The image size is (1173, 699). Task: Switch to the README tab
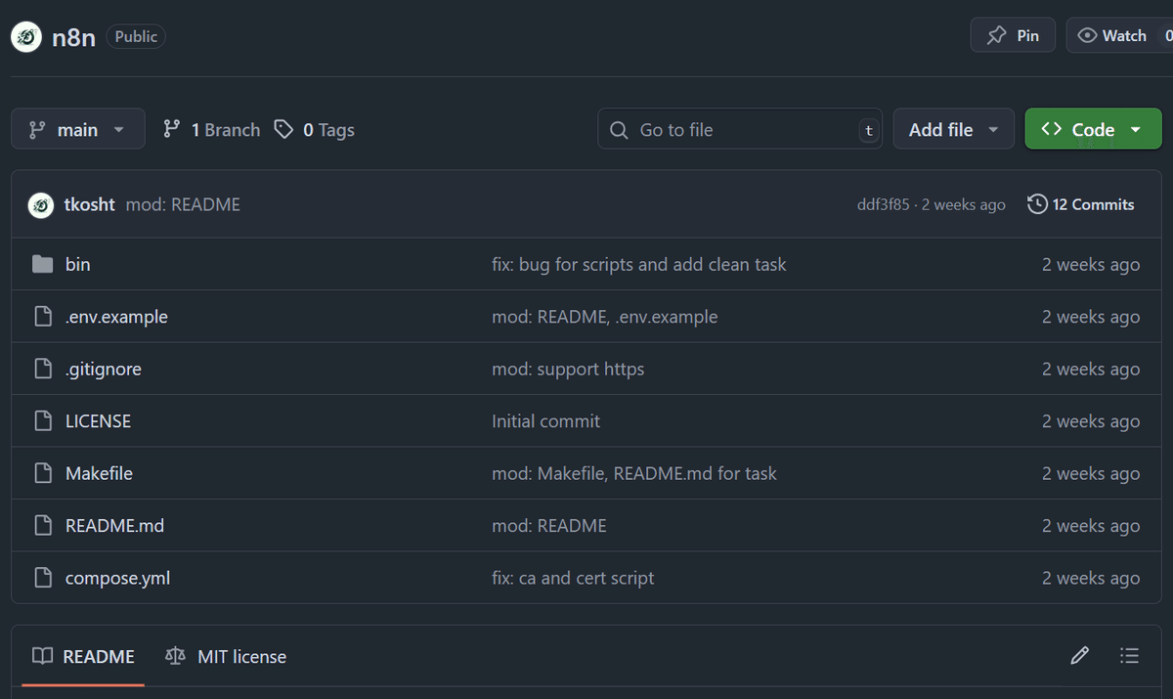pyautogui.click(x=83, y=656)
